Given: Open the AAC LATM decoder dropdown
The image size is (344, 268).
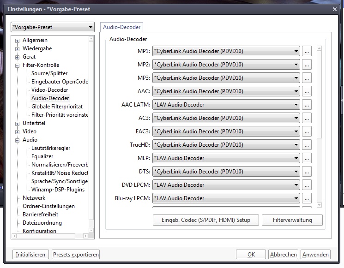Looking at the screenshot, I should (226, 105).
